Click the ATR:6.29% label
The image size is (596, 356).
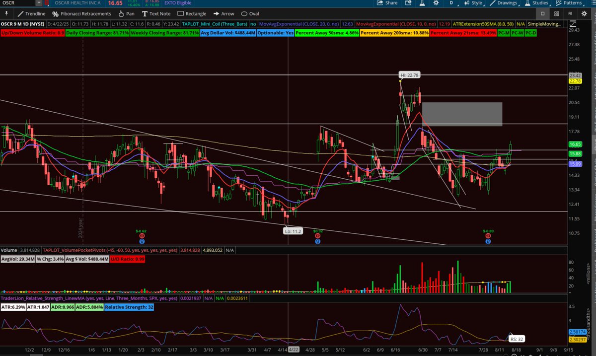pyautogui.click(x=13, y=307)
